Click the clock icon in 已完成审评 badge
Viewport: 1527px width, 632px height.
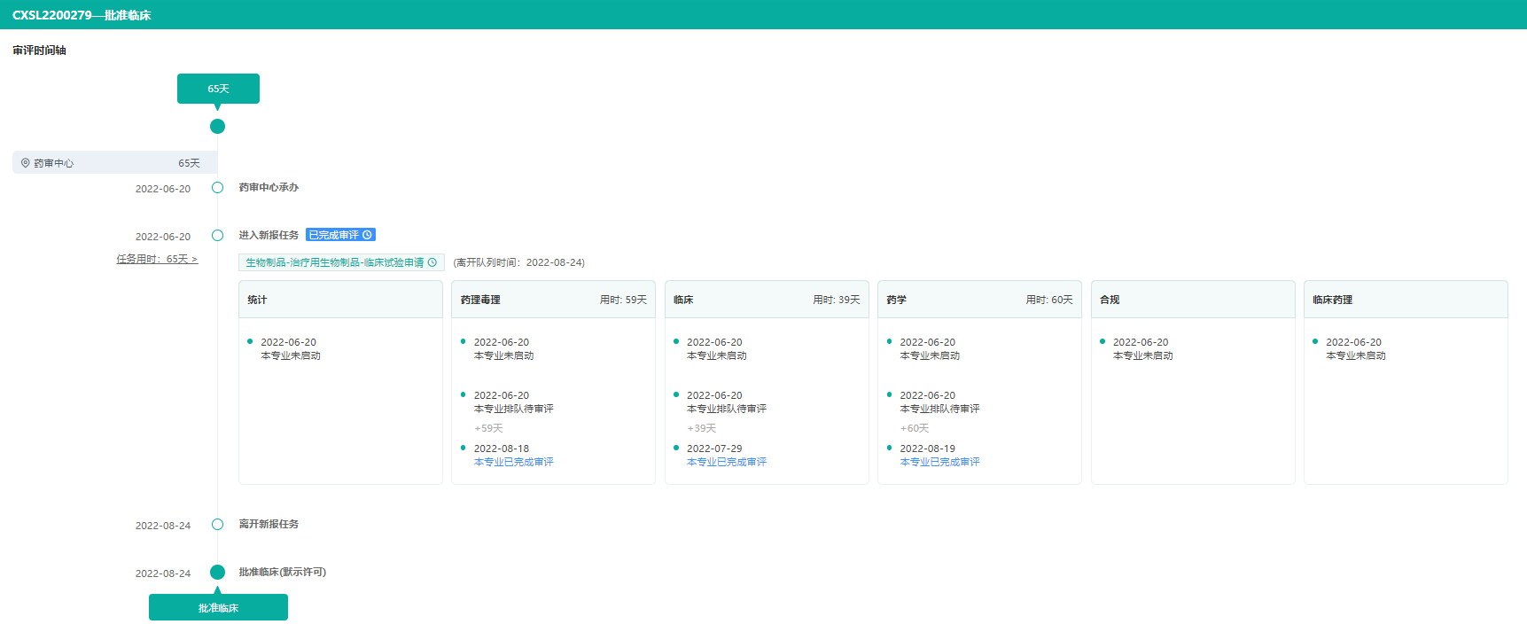click(368, 235)
